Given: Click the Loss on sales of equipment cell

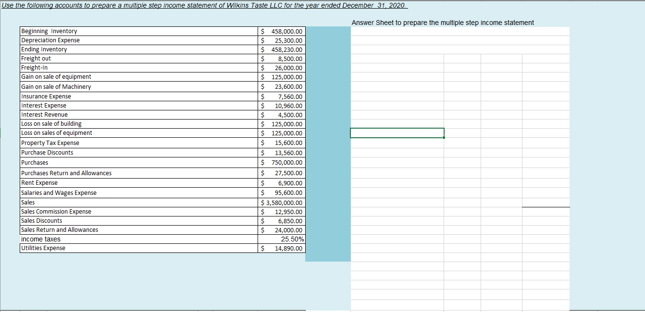Looking at the screenshot, I should 139,133.
